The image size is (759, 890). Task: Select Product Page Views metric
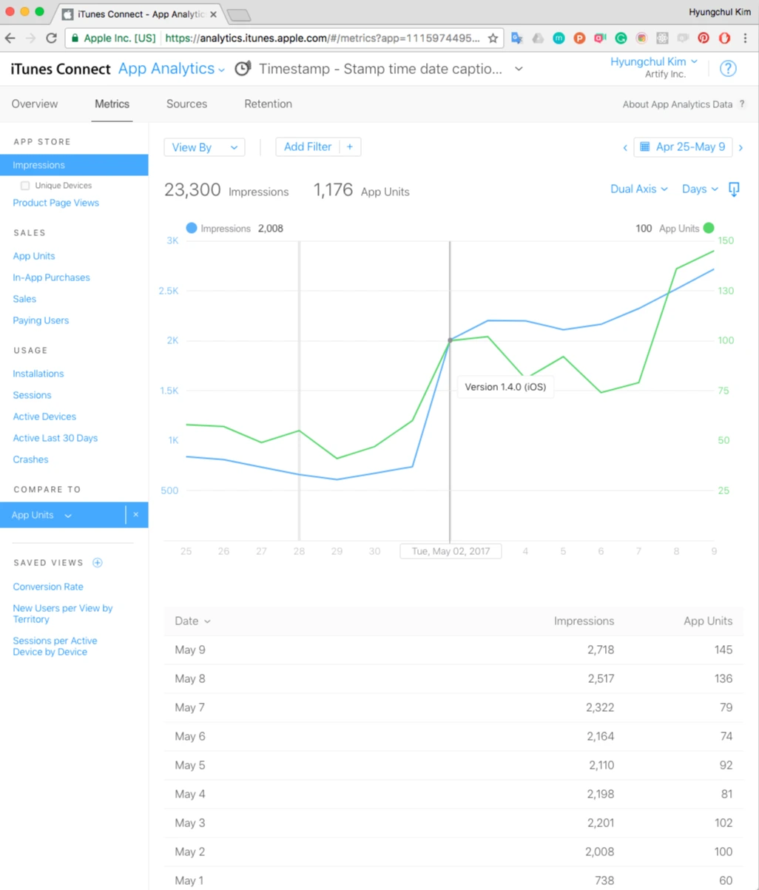55,203
